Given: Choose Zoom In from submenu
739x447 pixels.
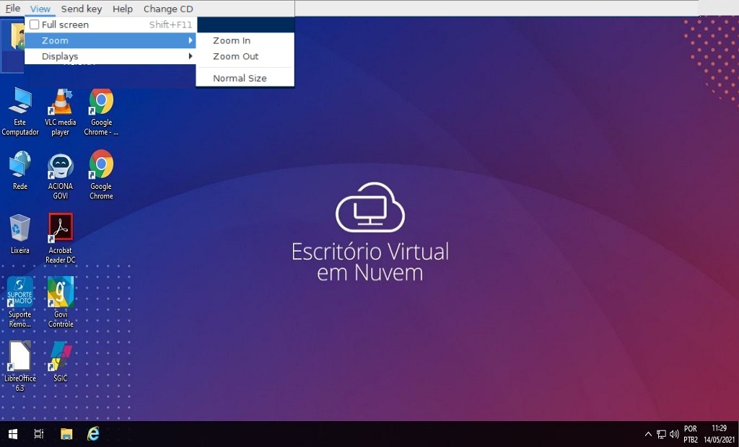Looking at the screenshot, I should pos(232,40).
